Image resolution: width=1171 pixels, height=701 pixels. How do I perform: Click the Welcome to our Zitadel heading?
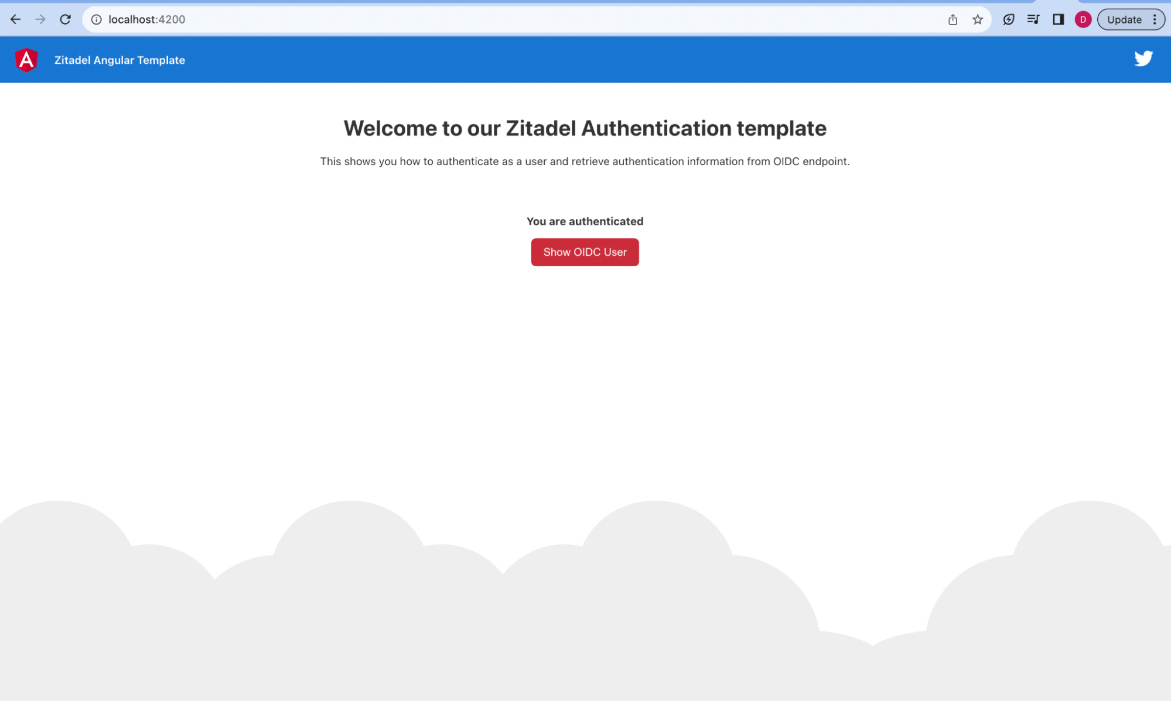click(585, 128)
